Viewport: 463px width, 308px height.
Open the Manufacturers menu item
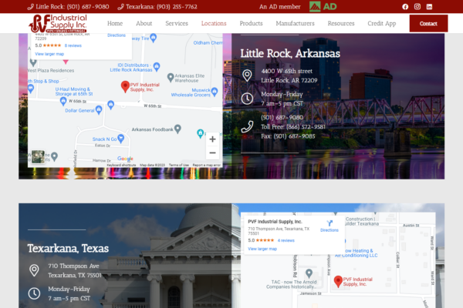(295, 23)
